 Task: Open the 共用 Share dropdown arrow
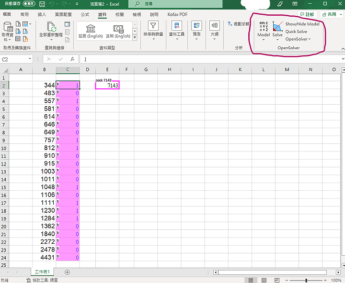click(341, 14)
